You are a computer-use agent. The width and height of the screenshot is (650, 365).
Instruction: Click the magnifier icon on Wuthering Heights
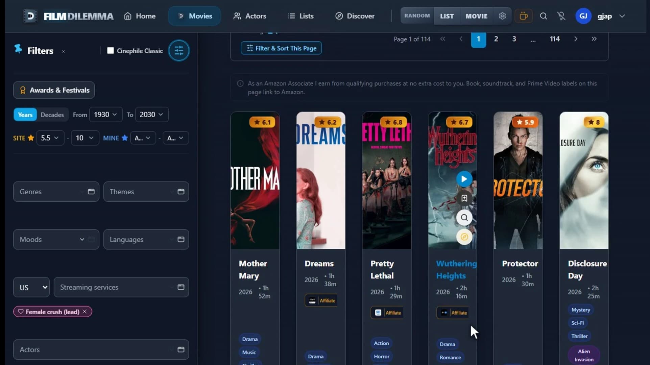coord(464,218)
